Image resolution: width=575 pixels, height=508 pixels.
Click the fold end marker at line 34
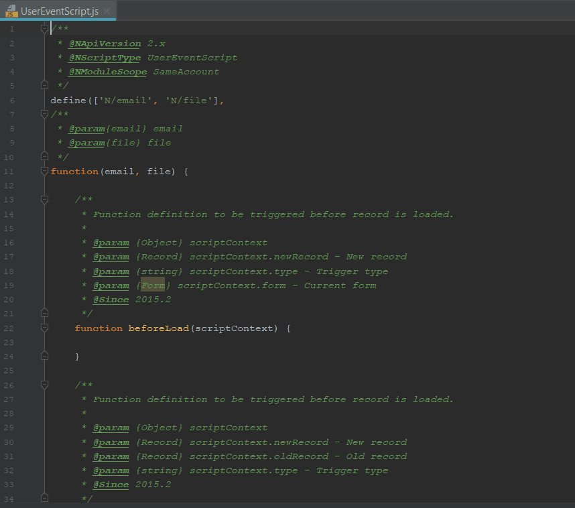click(44, 498)
